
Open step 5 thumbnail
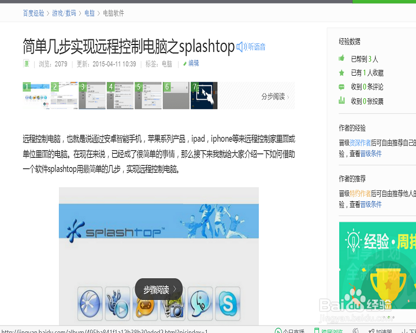click(148, 95)
